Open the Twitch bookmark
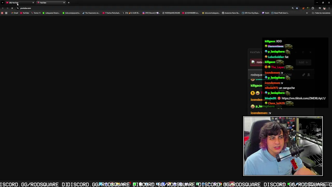Screen dimensions: 332x187 pyautogui.click(x=266, y=13)
